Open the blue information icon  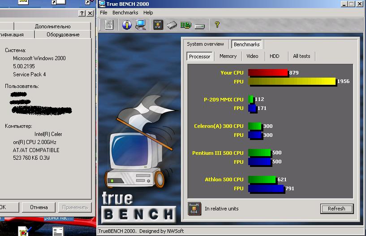click(x=127, y=25)
